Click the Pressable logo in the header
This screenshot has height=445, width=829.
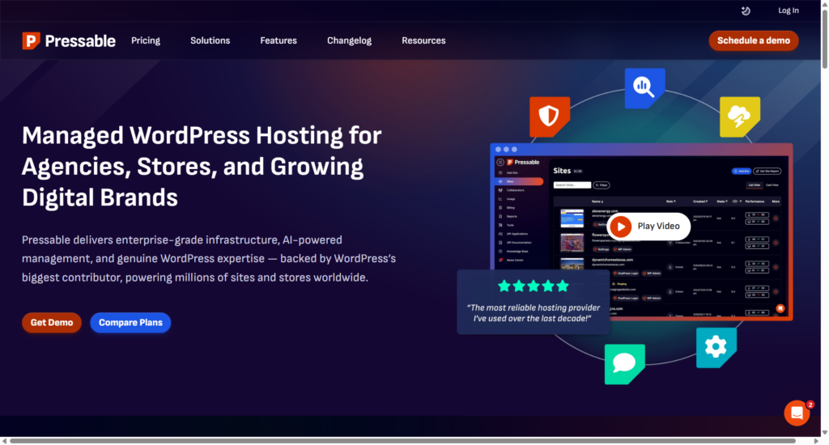coord(69,40)
